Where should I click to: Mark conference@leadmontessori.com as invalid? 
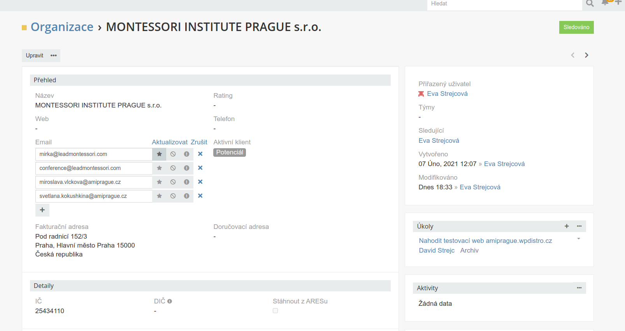coord(186,168)
